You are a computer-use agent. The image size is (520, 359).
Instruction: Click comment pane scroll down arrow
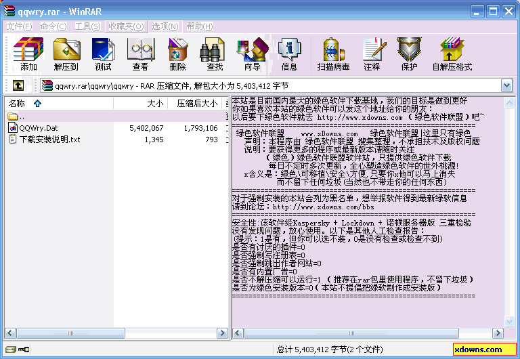509,321
